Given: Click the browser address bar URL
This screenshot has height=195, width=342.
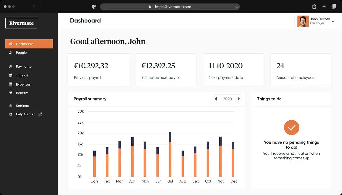Looking at the screenshot, I should 173,7.
